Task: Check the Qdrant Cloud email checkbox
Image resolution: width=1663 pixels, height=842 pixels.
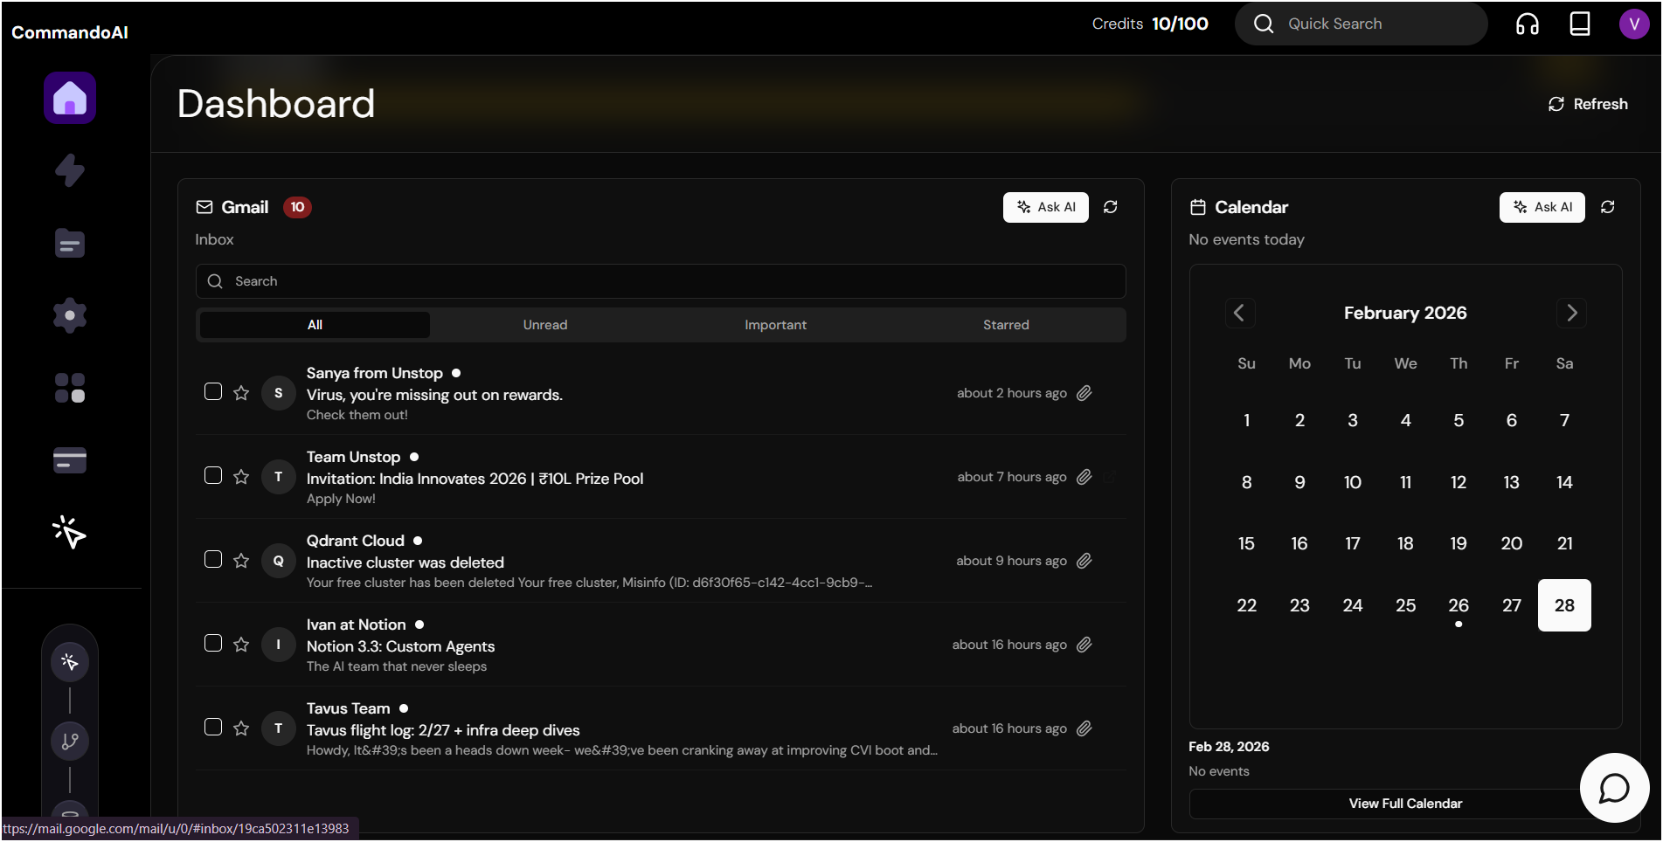Action: point(213,559)
